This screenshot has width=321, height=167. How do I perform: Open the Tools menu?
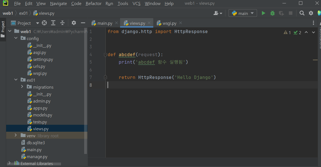[x=123, y=3]
